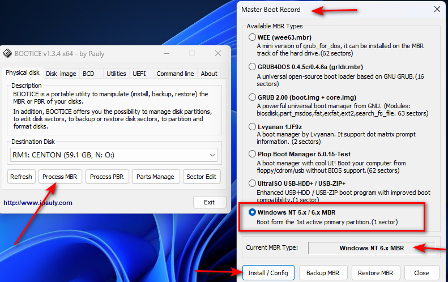Choose UltraISO USB-HDD+ / USB-ZIP+ option
The image size is (448, 282).
[252, 183]
